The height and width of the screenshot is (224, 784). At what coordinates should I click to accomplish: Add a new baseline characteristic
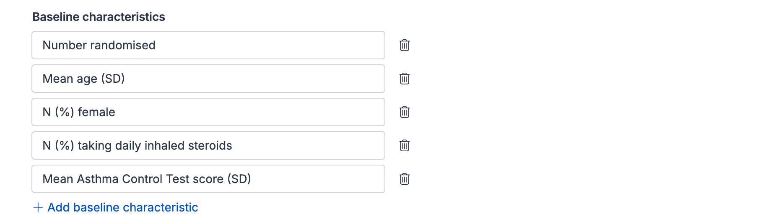pyautogui.click(x=122, y=207)
